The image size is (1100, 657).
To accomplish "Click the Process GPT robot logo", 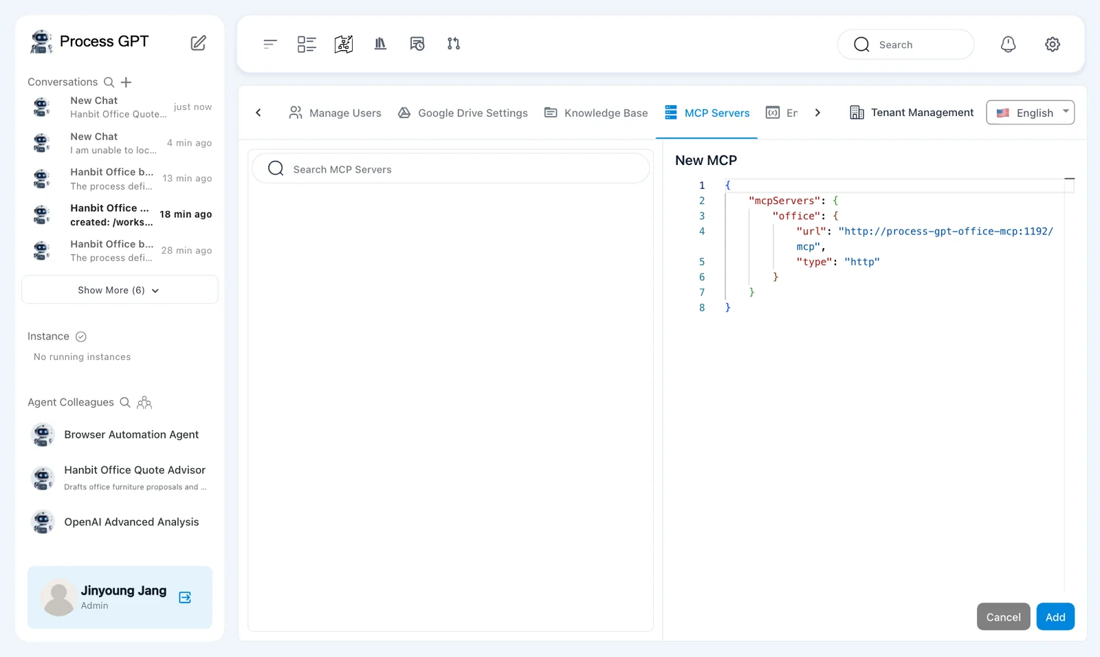I will click(41, 42).
